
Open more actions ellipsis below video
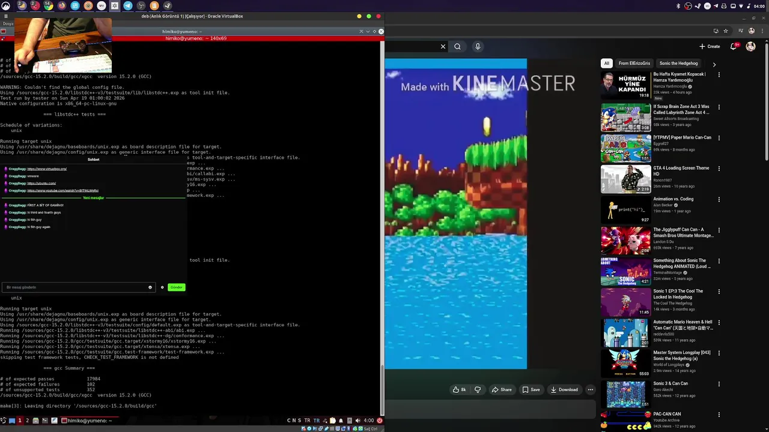coord(591,389)
